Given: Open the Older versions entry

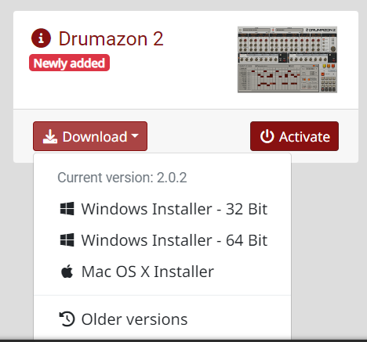Looking at the screenshot, I should (x=162, y=319).
